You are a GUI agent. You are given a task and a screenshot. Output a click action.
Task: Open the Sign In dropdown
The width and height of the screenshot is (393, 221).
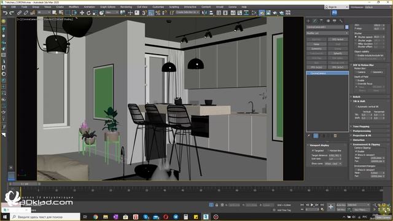click(x=337, y=7)
